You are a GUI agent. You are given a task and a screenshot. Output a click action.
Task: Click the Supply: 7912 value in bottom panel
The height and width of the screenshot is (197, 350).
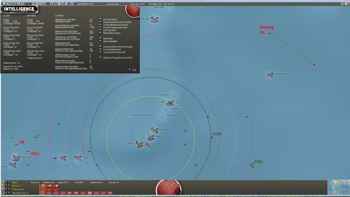tap(63, 182)
